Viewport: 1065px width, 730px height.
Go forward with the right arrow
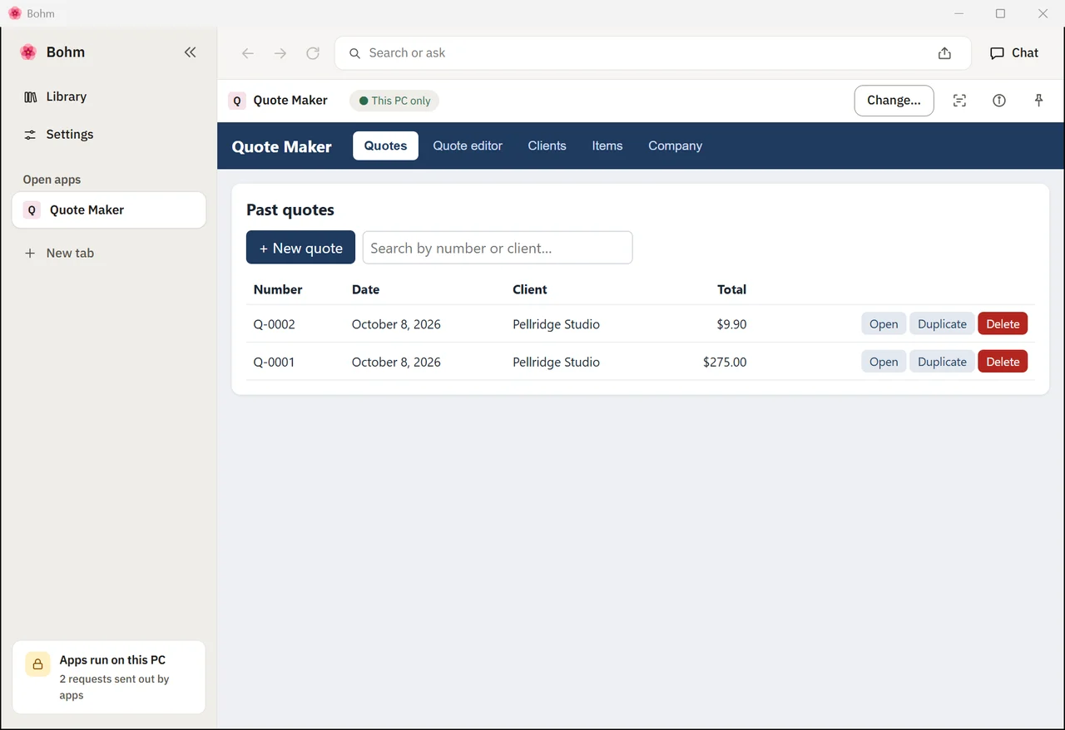tap(280, 53)
